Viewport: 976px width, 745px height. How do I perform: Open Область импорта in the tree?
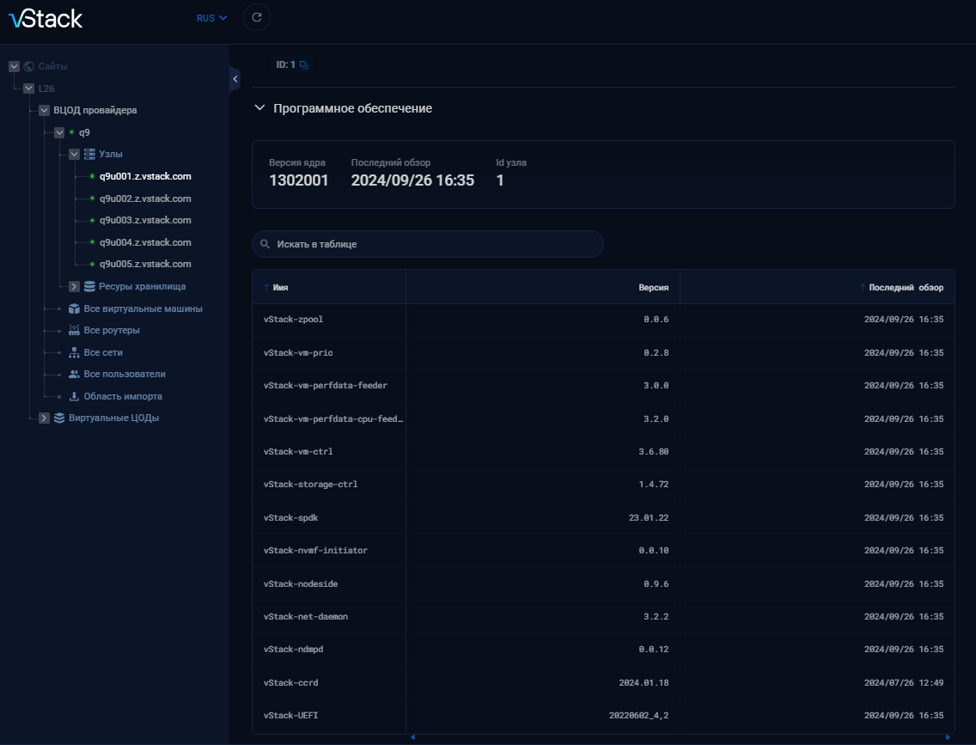(x=123, y=396)
